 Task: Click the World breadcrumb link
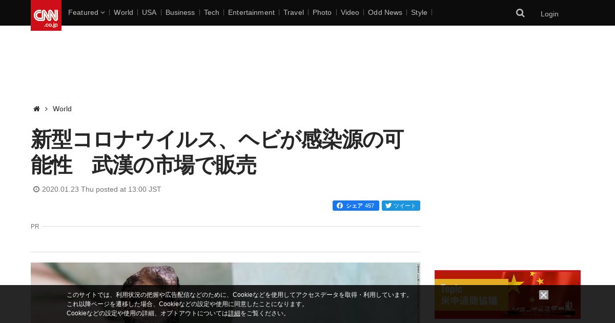62,109
